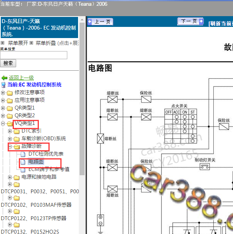Expand DTCP0031、P0032 tree node
The height and width of the screenshot is (234, 233).
pyautogui.click(x=10, y=184)
